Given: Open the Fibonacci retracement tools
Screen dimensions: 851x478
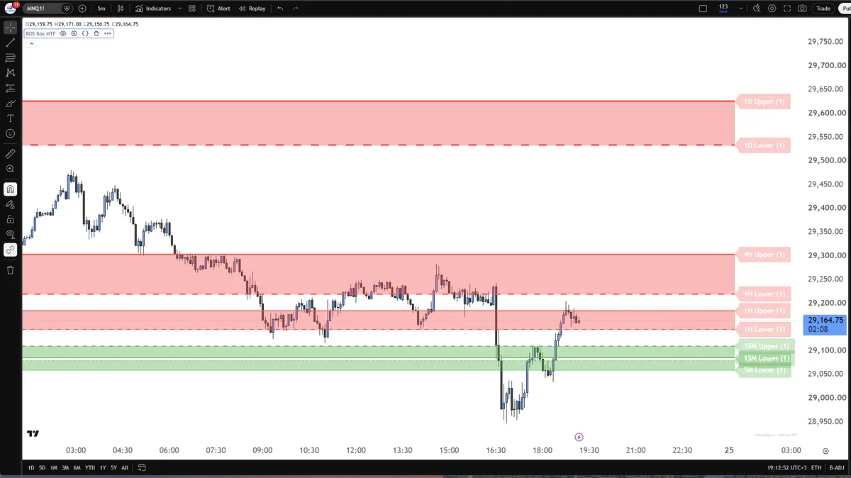Looking at the screenshot, I should pyautogui.click(x=11, y=57).
